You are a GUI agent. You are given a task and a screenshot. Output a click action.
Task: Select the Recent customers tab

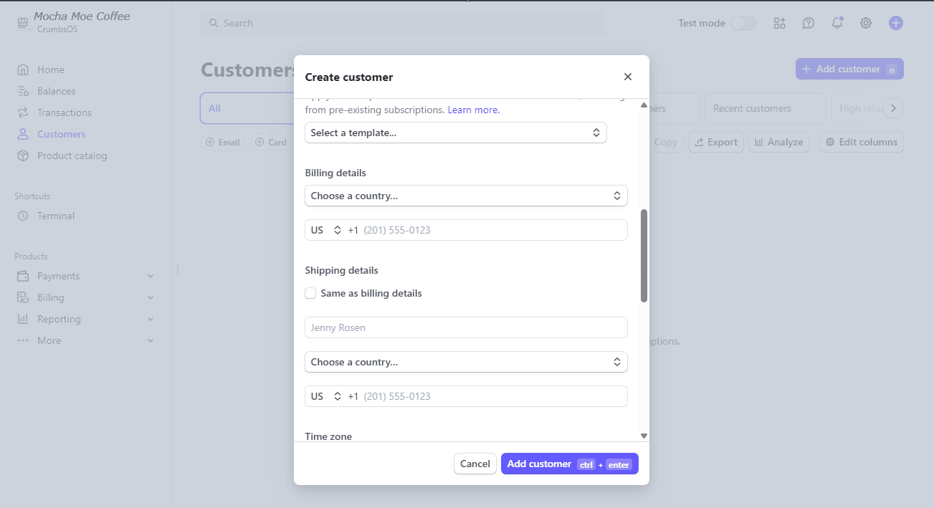tap(752, 108)
